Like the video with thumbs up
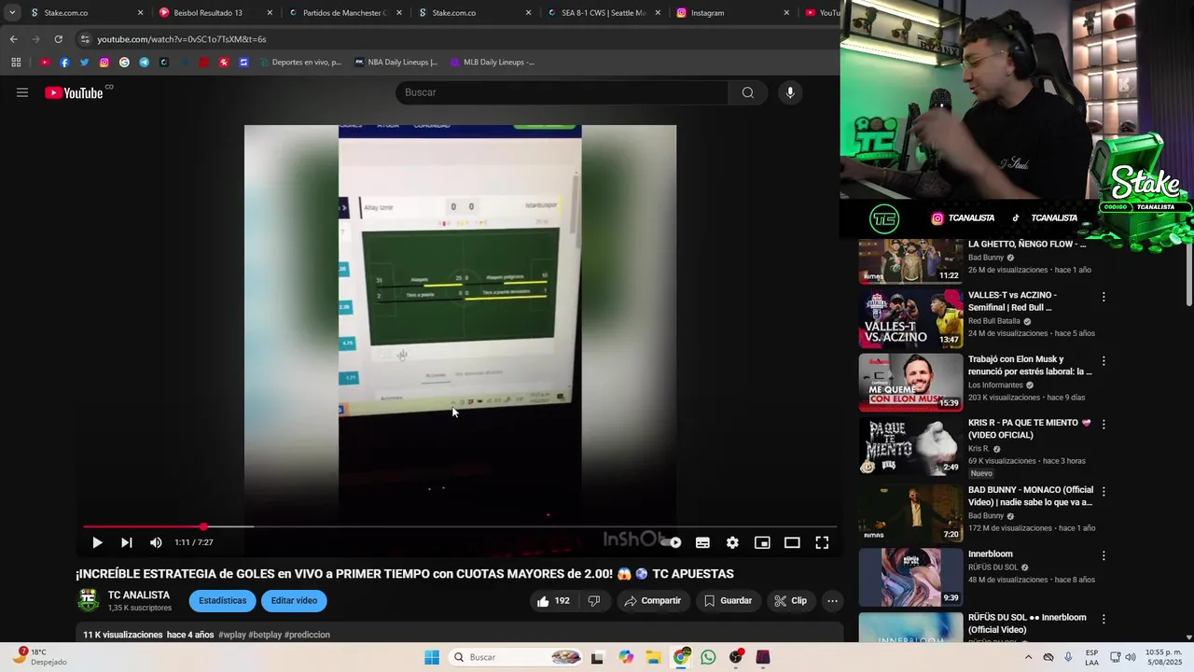Screen dimensions: 1194x672 [x=554, y=601]
